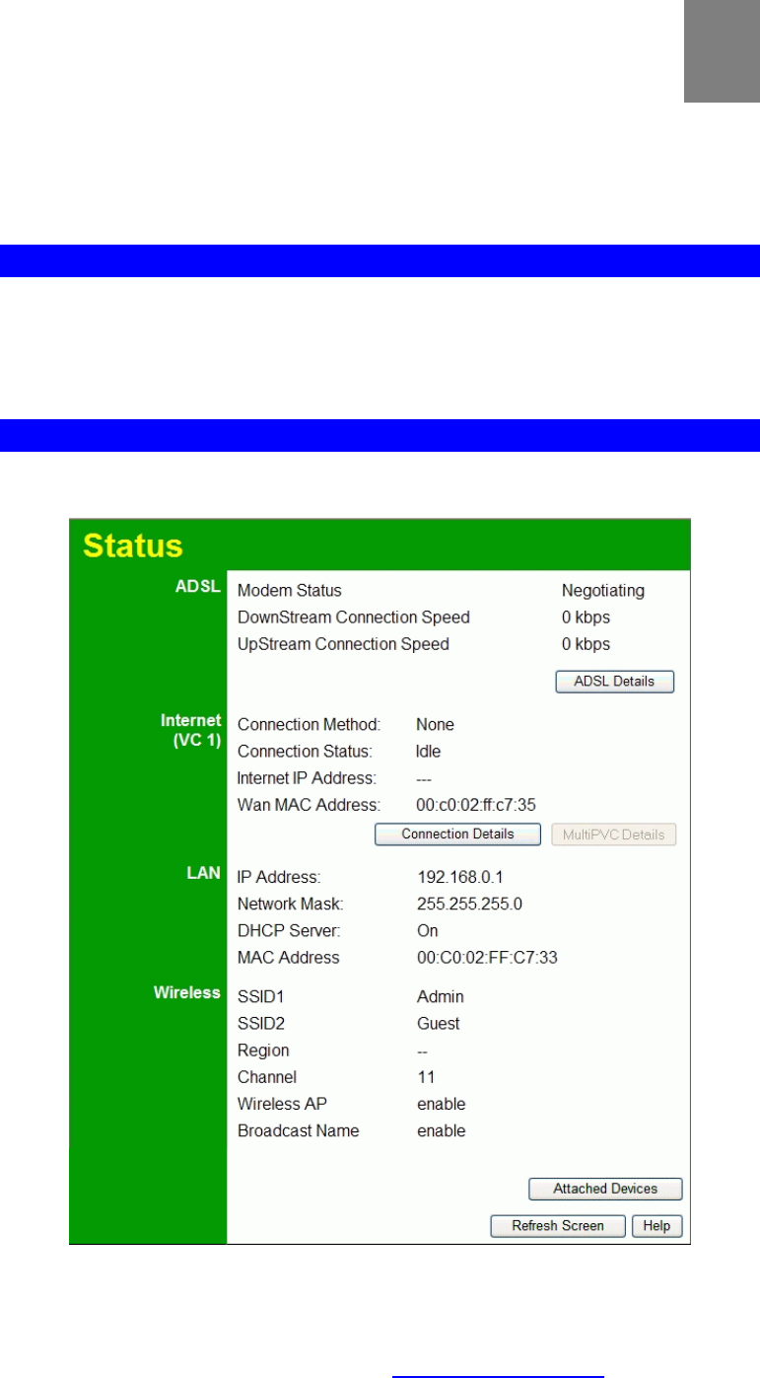This screenshot has width=760, height=1378.
Task: Click the 0 kbps value beside DownStream speed
Action: pos(587,617)
